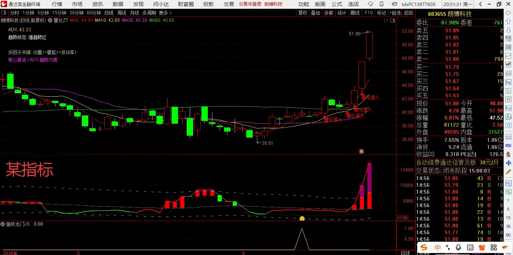Switch to the 60分钟 period tab
Image resolution: width=513 pixels, height=255 pixels.
point(94,13)
